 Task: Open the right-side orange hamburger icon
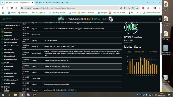160,19
